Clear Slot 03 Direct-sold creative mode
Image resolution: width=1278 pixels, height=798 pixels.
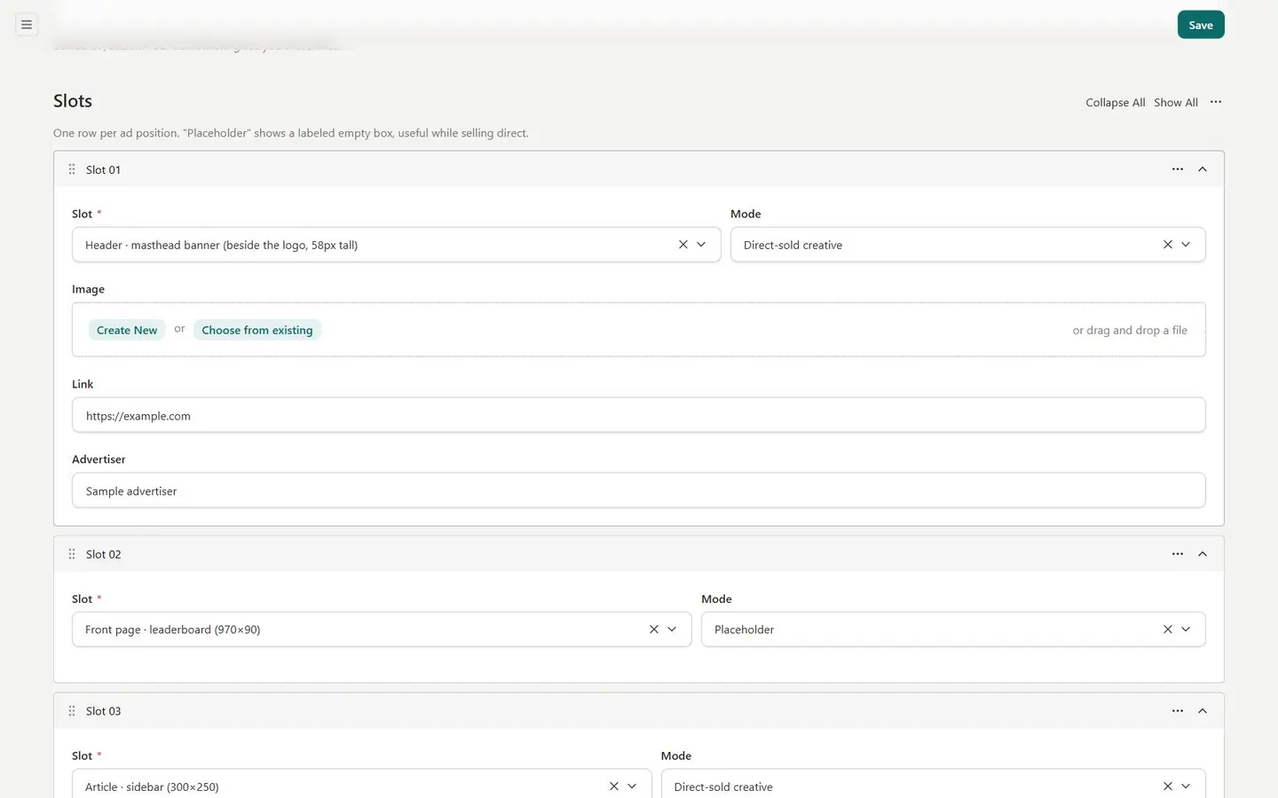[1168, 786]
